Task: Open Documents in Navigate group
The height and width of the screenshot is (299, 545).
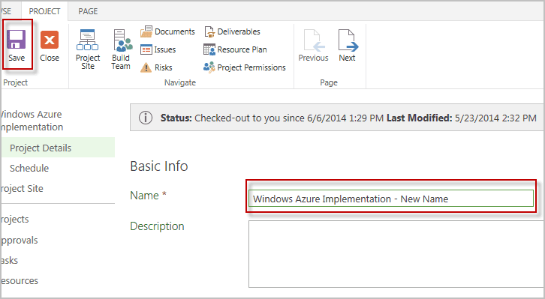Action: click(x=167, y=31)
